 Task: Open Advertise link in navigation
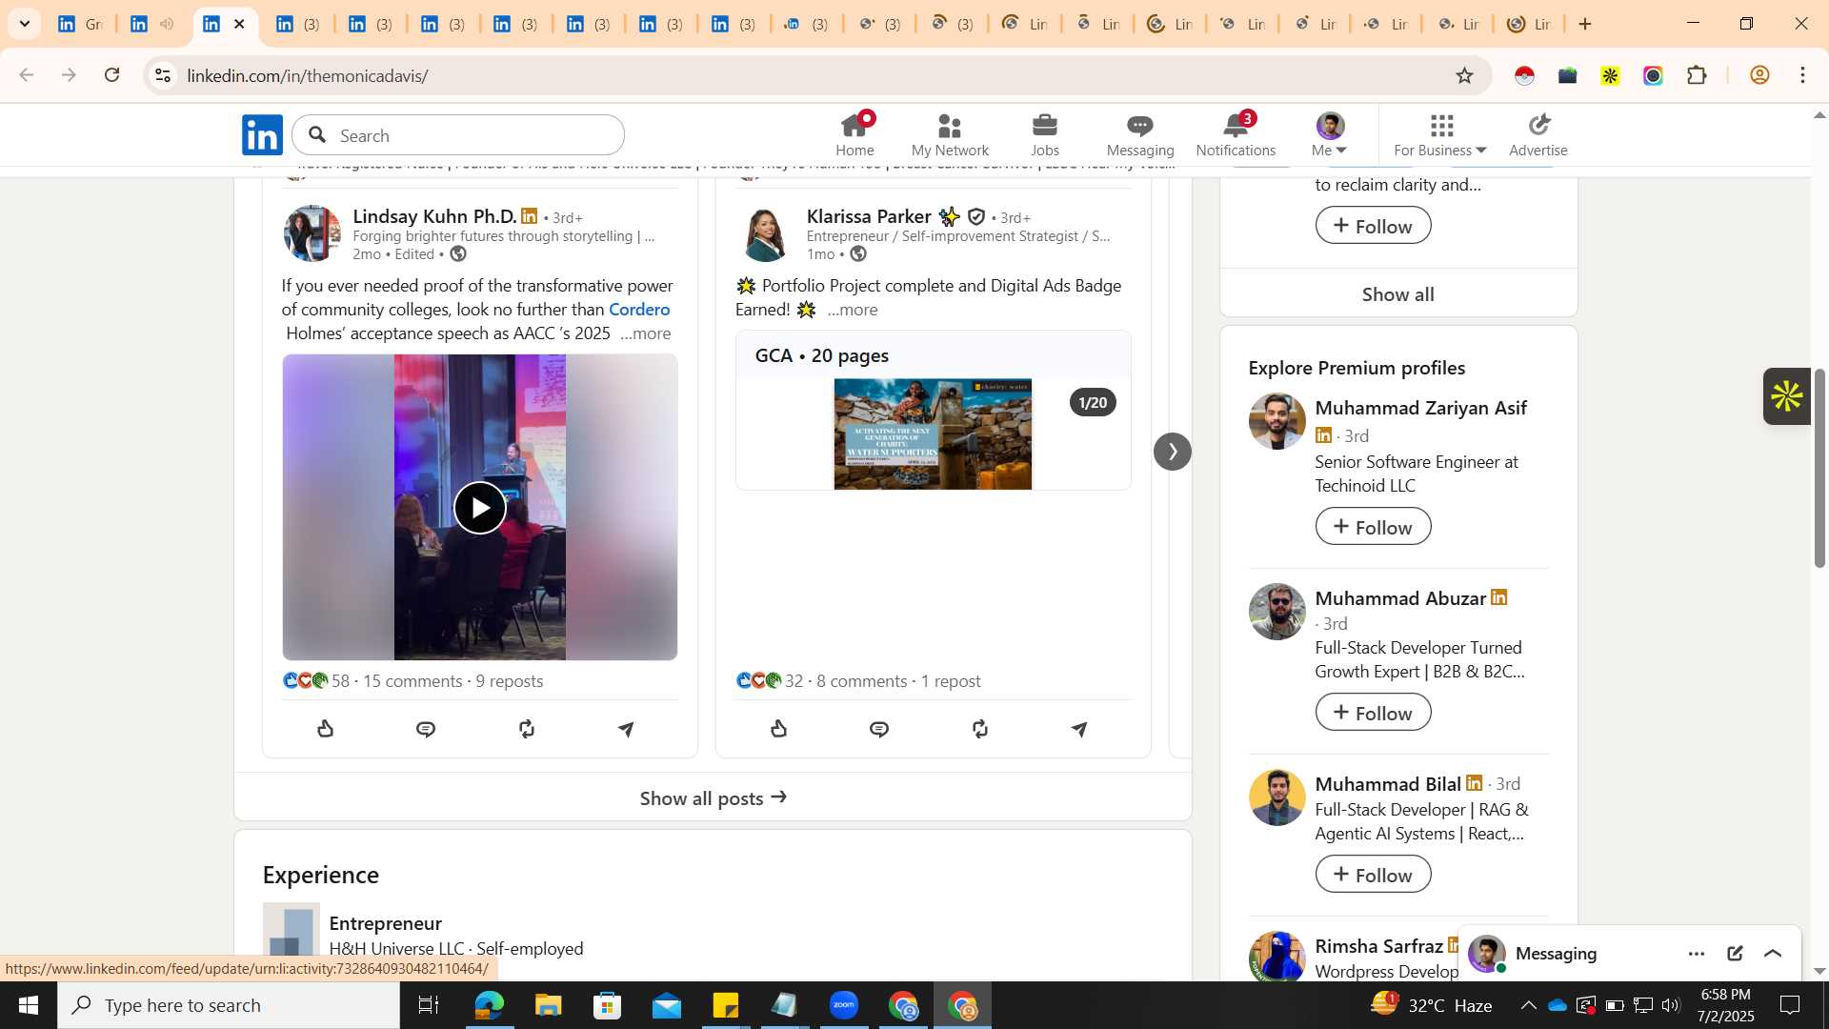[x=1538, y=134]
